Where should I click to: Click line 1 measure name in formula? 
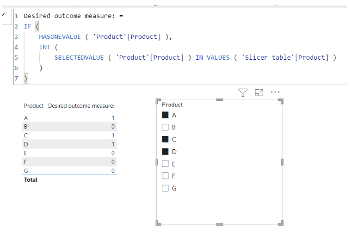click(69, 16)
